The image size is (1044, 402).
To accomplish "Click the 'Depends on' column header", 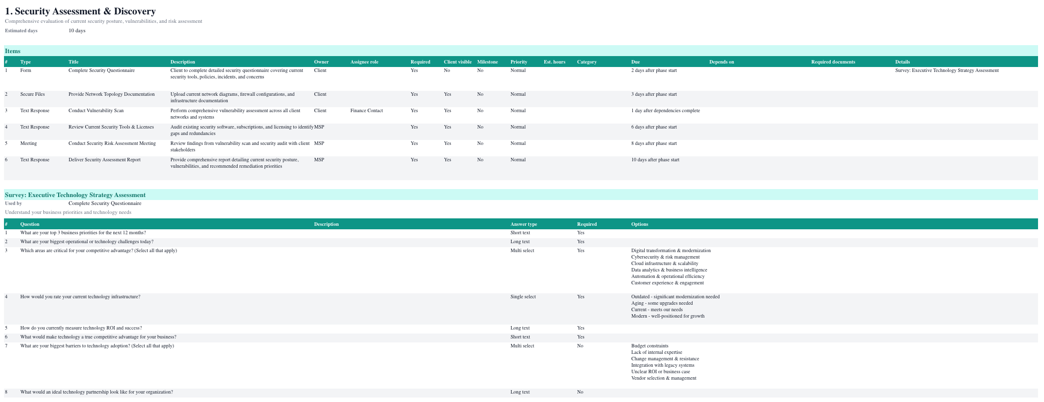I will click(721, 62).
